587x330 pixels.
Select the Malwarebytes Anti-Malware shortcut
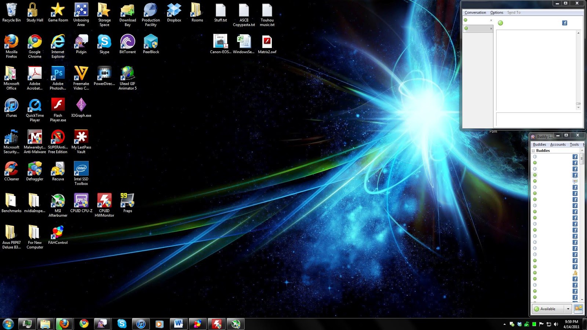(x=35, y=142)
